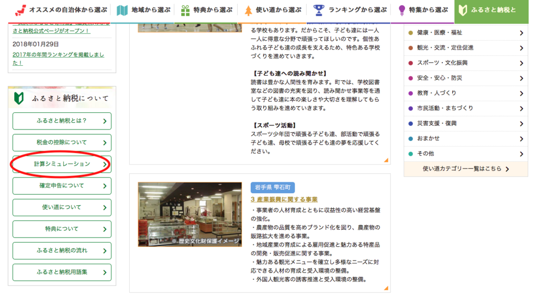
Task: Open 特典について button
Action: [62, 229]
